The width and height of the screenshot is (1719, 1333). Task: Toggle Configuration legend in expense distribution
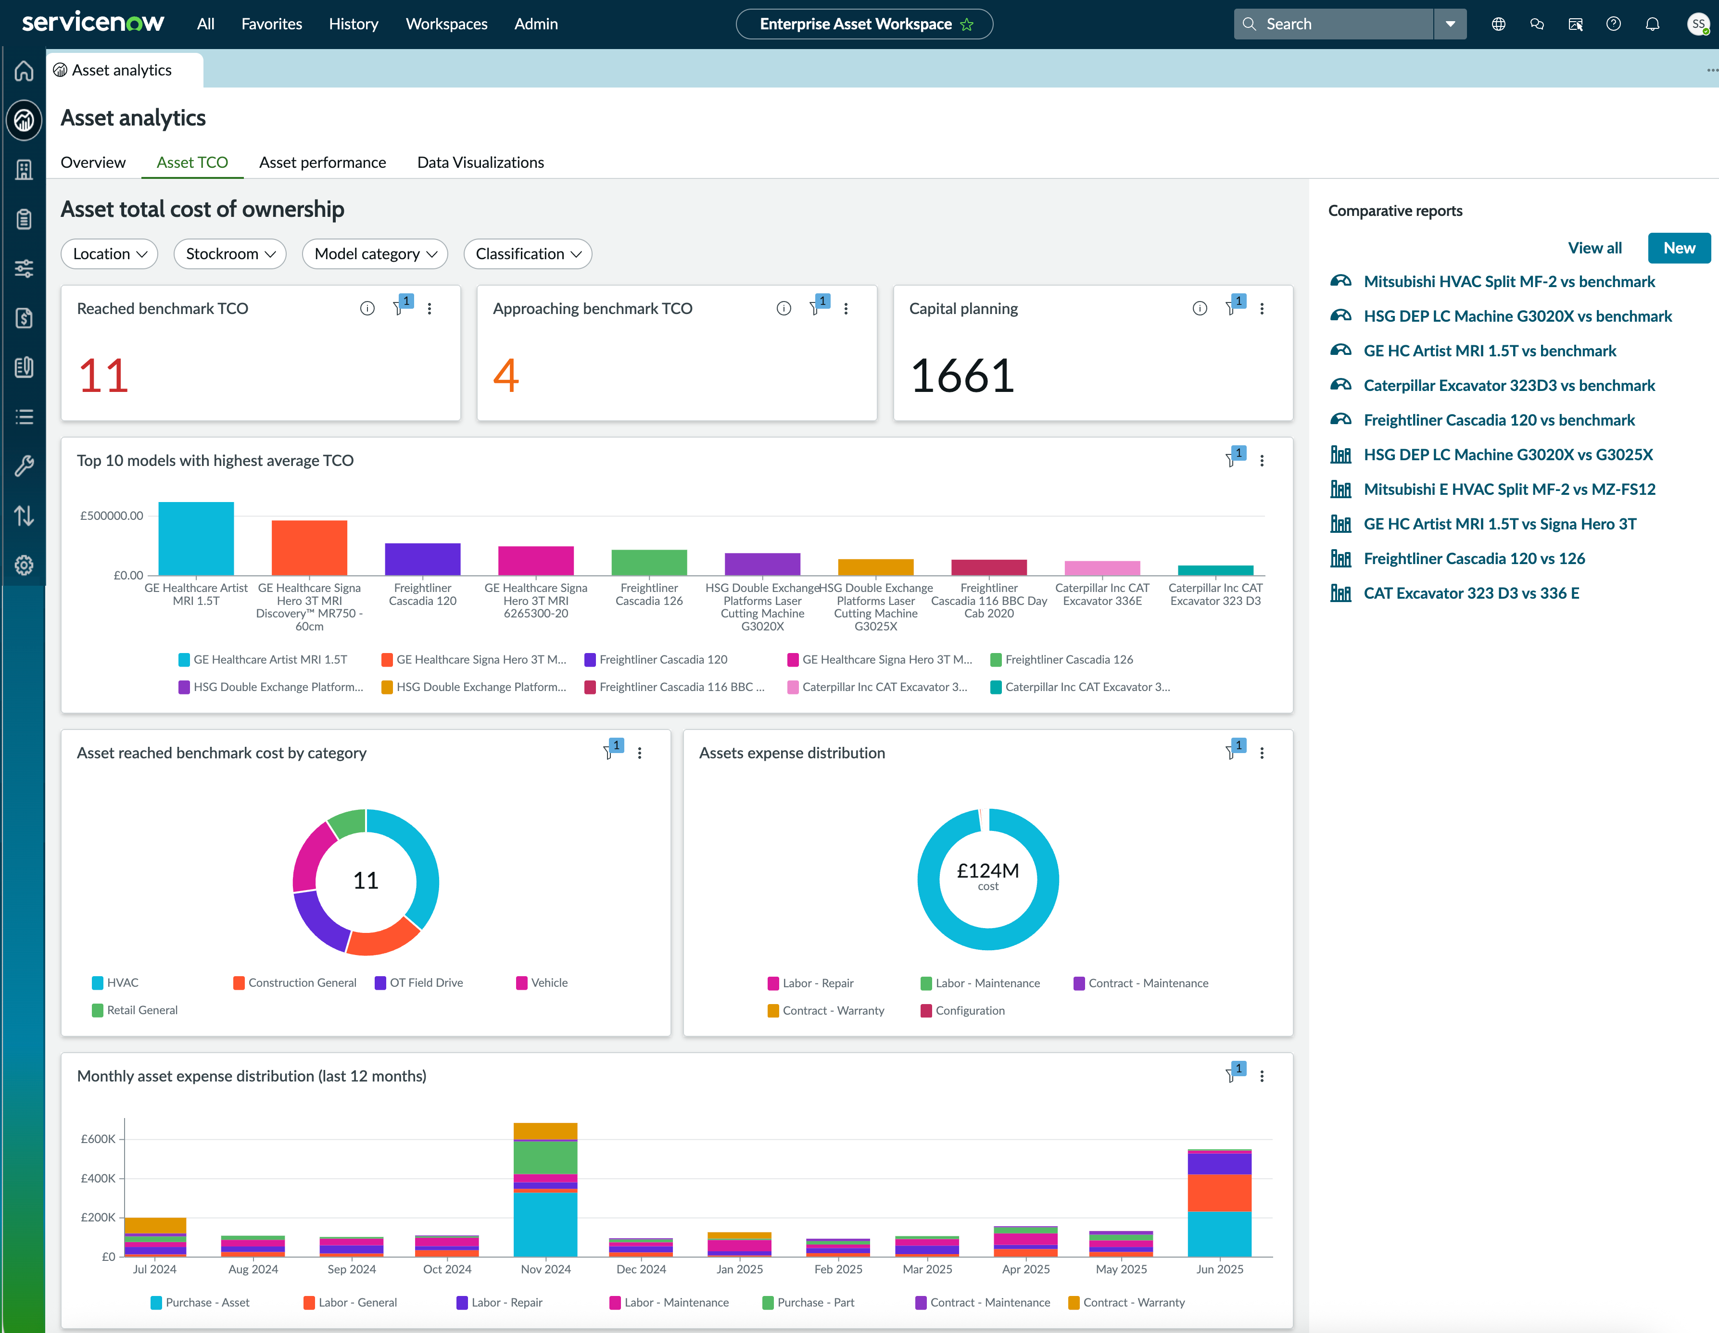[x=962, y=1011]
